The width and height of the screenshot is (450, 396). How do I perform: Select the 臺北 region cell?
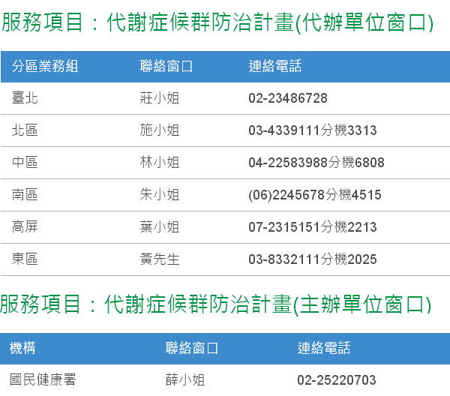tap(25, 98)
